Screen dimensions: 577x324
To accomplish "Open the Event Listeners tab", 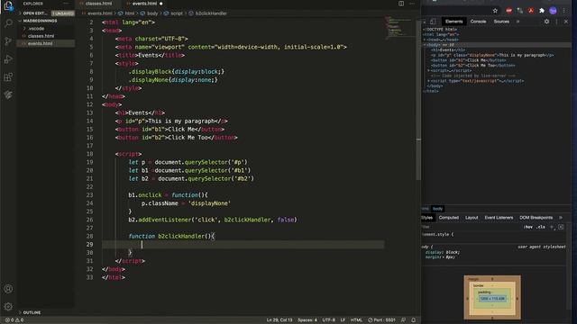I will 499,218.
